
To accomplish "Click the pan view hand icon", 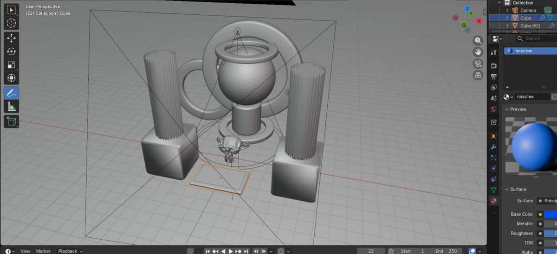I will (478, 51).
